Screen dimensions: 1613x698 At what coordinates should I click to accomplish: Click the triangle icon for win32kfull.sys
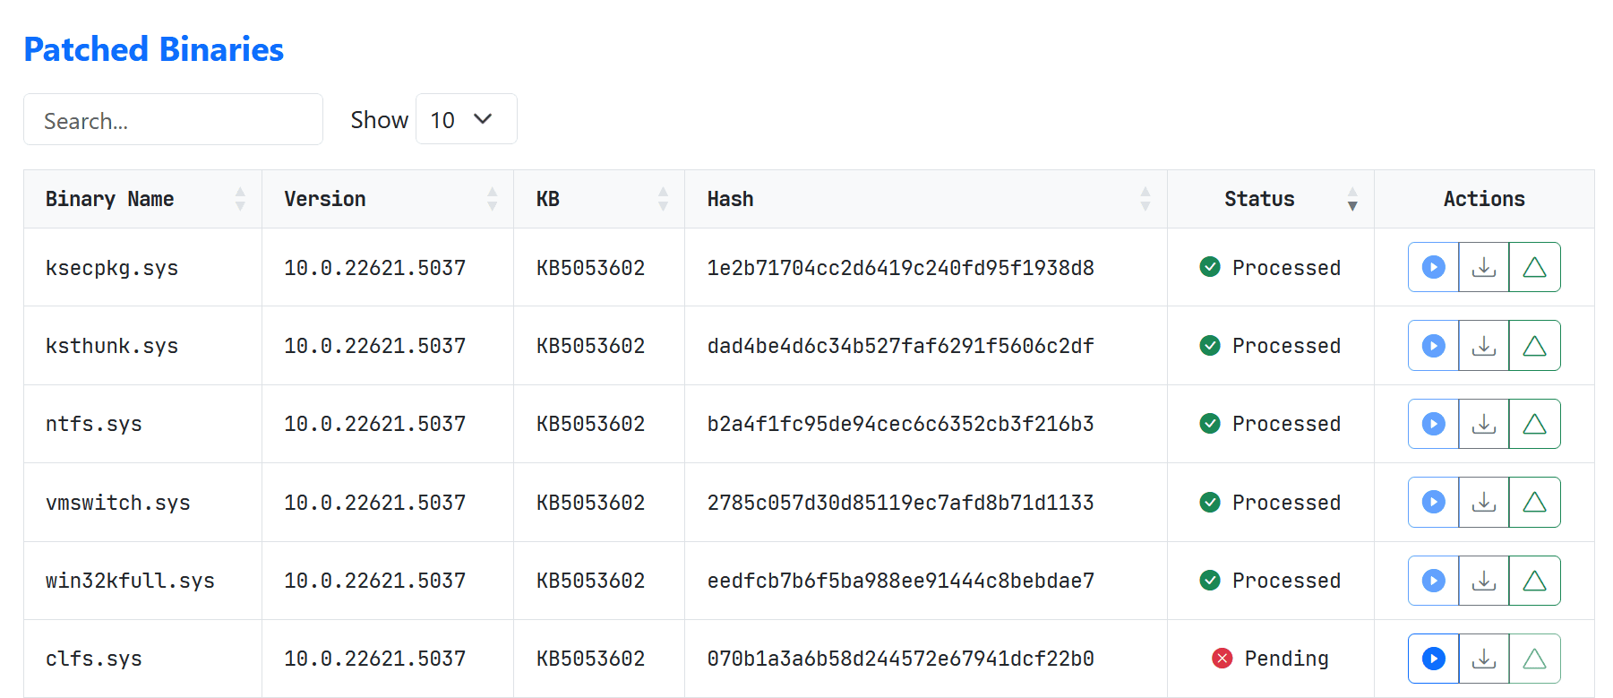(x=1534, y=581)
